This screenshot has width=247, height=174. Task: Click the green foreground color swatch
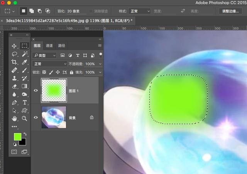coord(17,136)
